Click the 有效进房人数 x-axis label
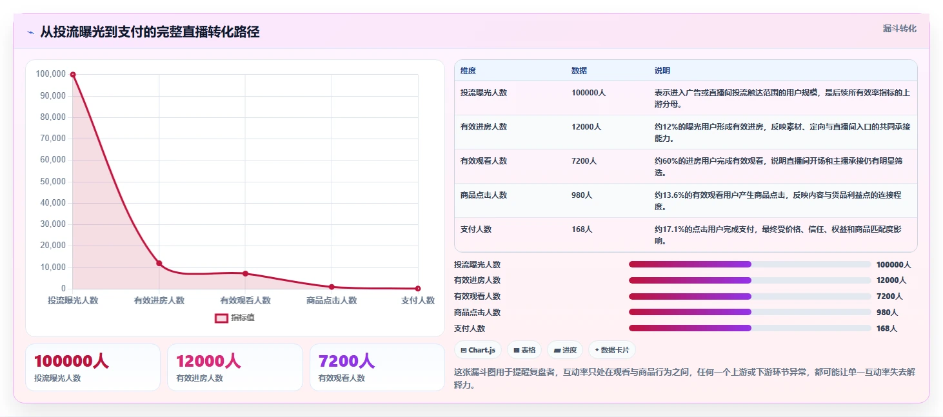Viewport: 943px width, 417px height. (159, 300)
